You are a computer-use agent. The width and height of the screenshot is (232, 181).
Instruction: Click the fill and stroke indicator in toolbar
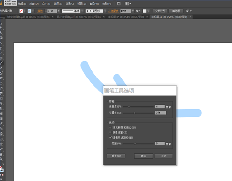click(2, 169)
